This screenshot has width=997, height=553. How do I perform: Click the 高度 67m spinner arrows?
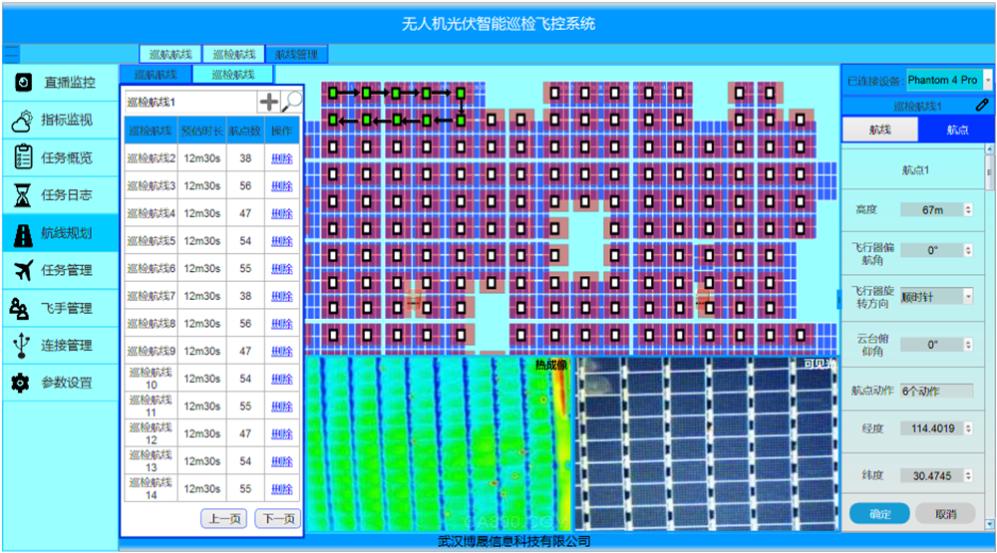(967, 210)
